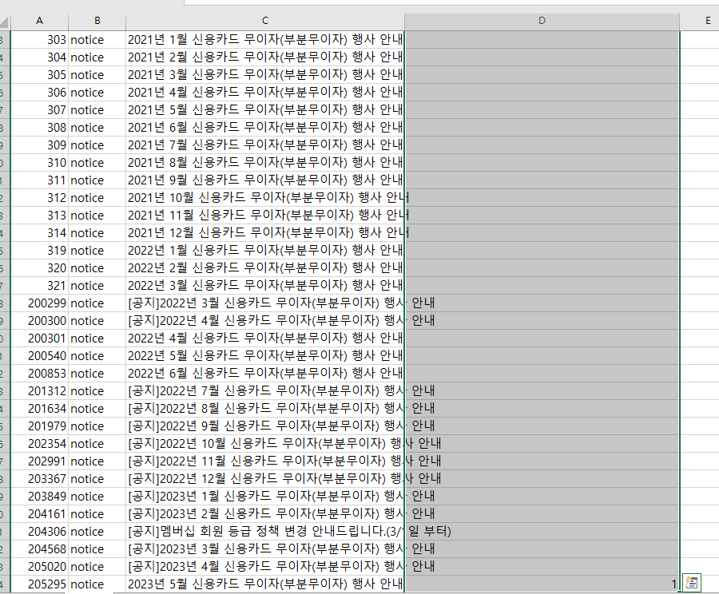
Task: Click cell with ID 200300
Action: pyautogui.click(x=39, y=321)
